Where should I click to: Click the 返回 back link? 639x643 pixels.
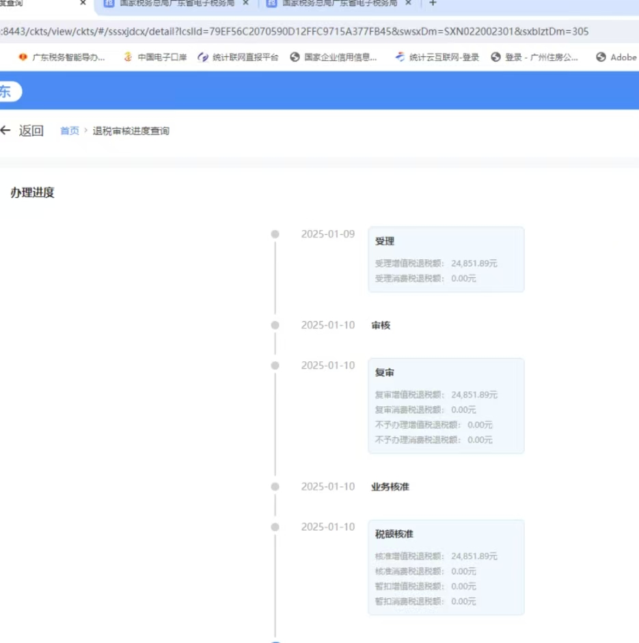point(31,130)
